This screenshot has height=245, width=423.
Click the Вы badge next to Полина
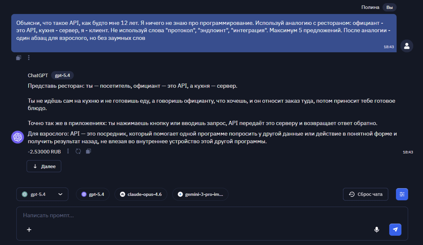point(390,7)
